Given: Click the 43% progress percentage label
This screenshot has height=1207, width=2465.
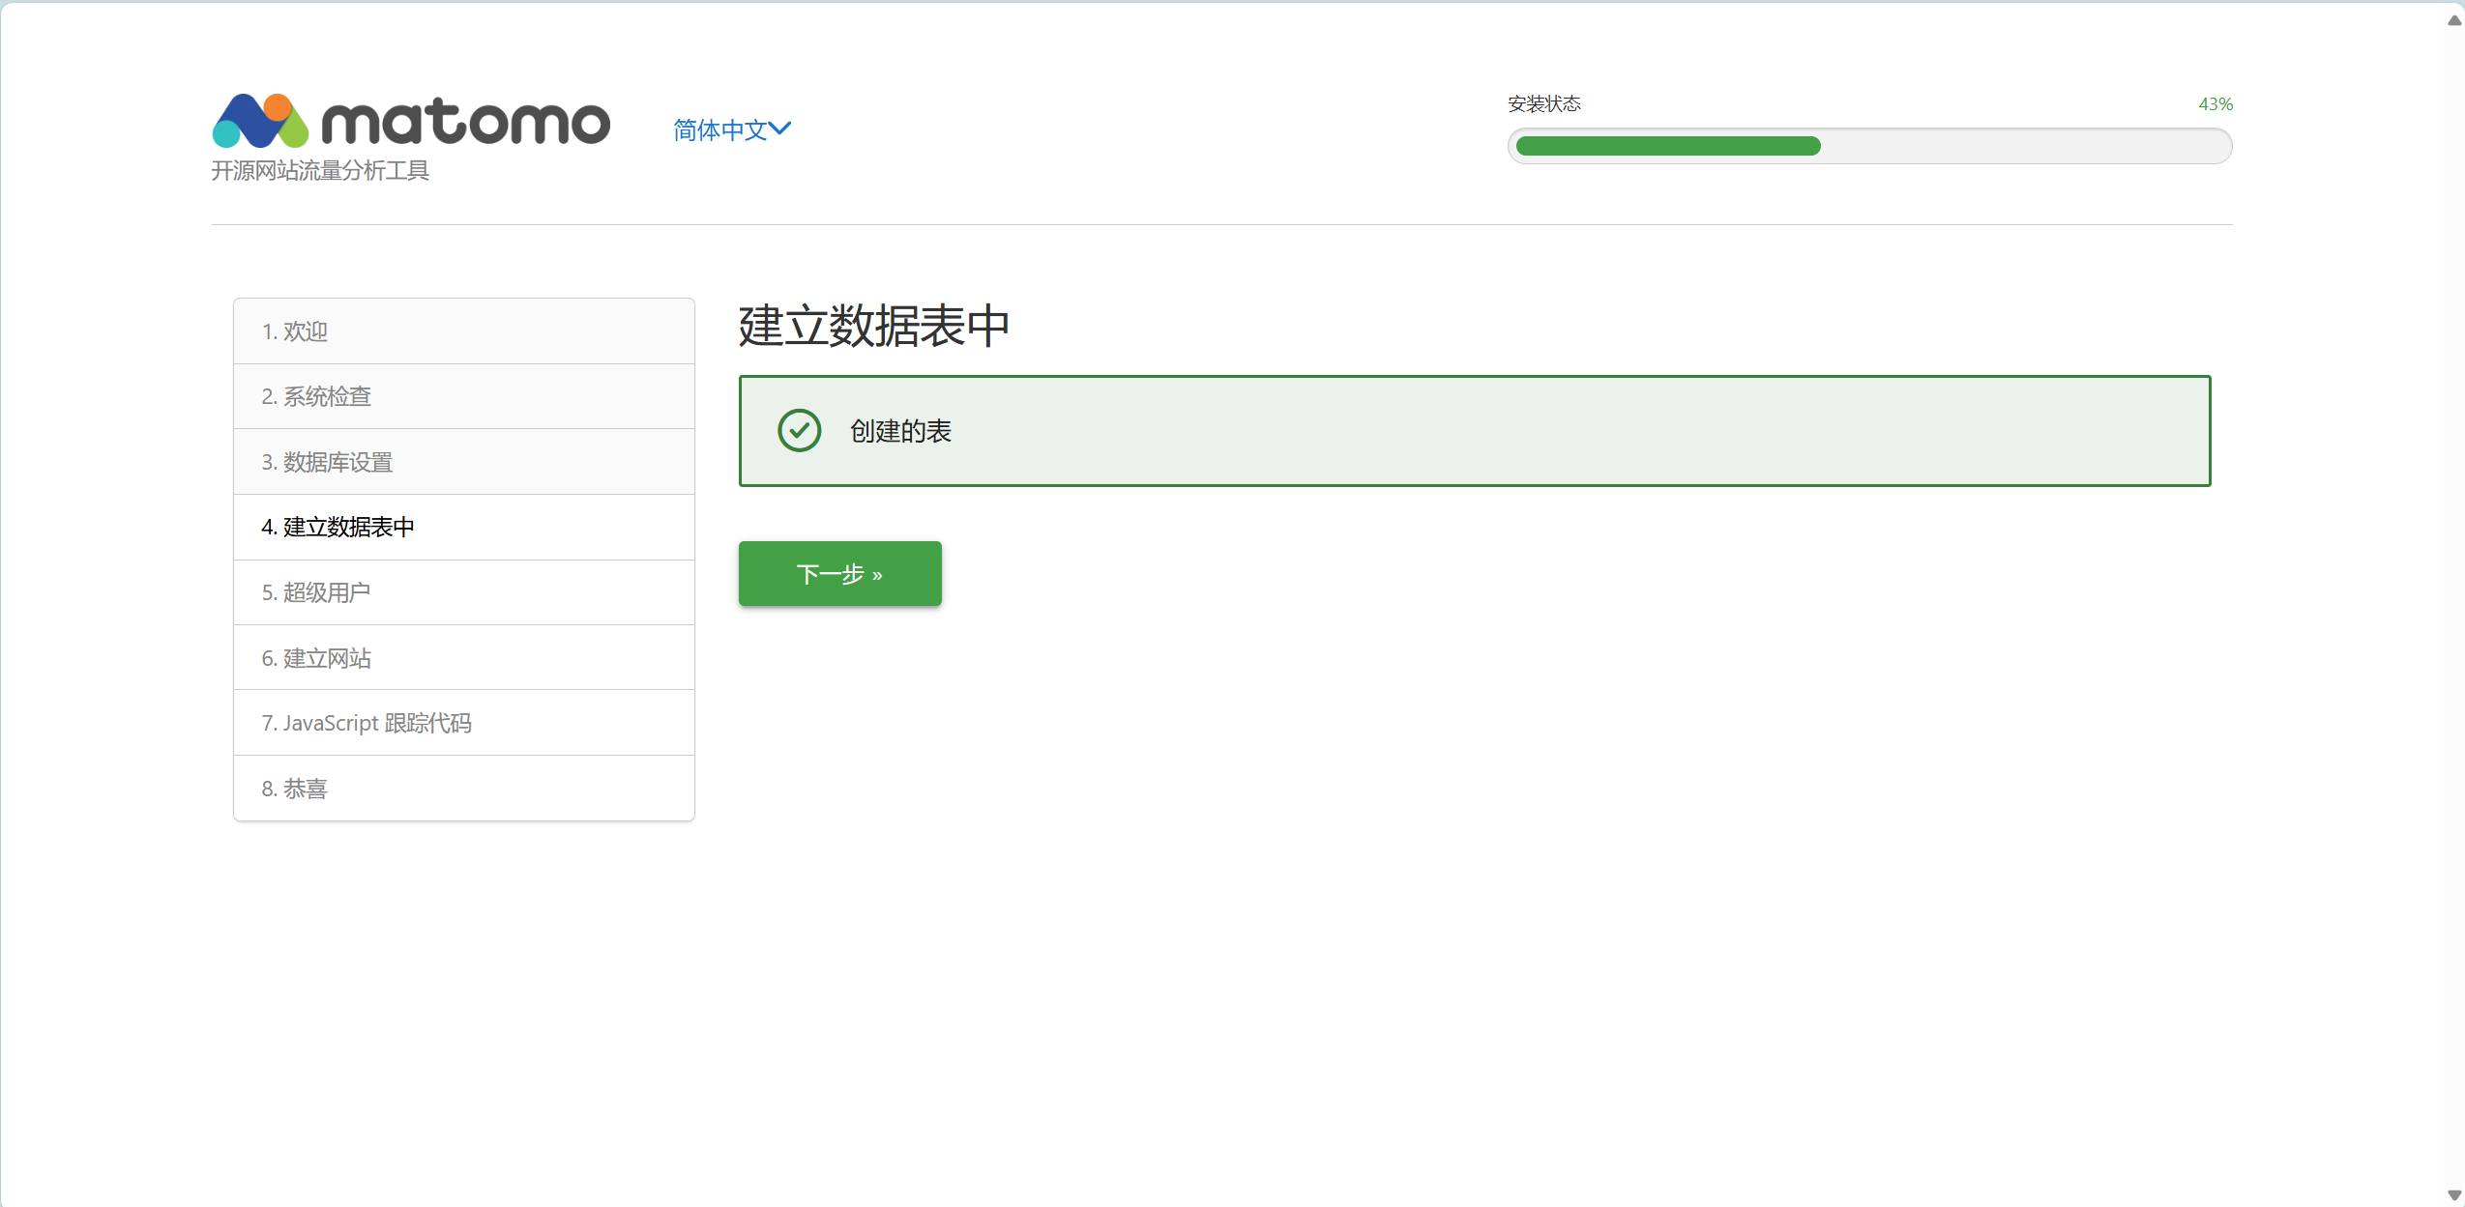Looking at the screenshot, I should point(2215,104).
